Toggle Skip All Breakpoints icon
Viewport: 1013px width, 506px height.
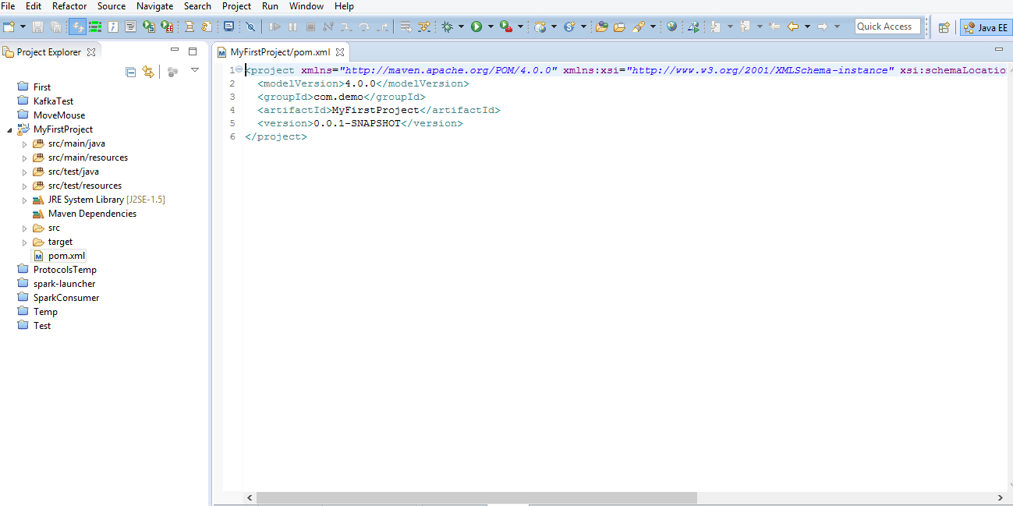click(251, 26)
